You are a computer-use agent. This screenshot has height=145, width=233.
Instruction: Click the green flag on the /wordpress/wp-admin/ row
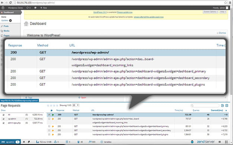(x=53, y=115)
